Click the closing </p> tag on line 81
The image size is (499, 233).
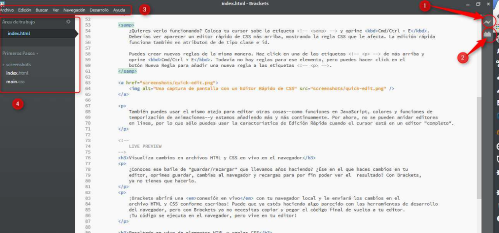point(123,187)
